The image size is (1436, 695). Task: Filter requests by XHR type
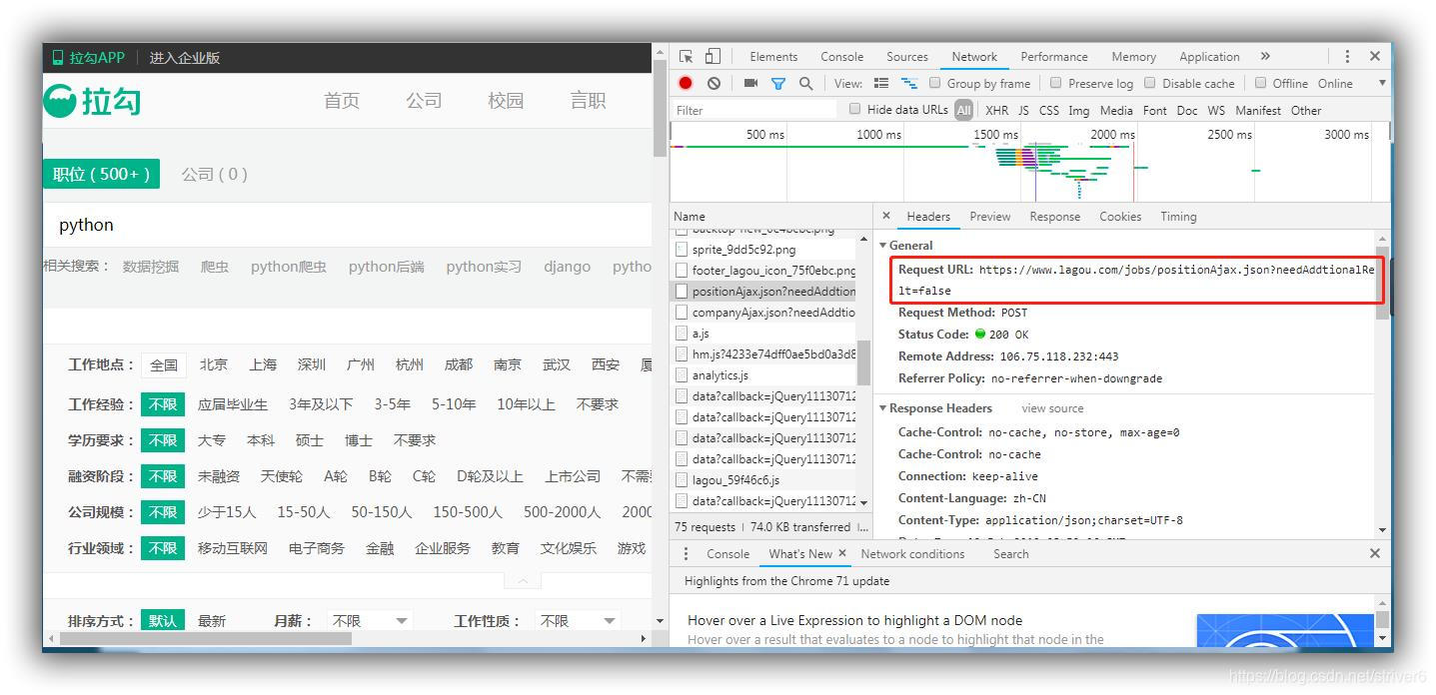click(996, 110)
